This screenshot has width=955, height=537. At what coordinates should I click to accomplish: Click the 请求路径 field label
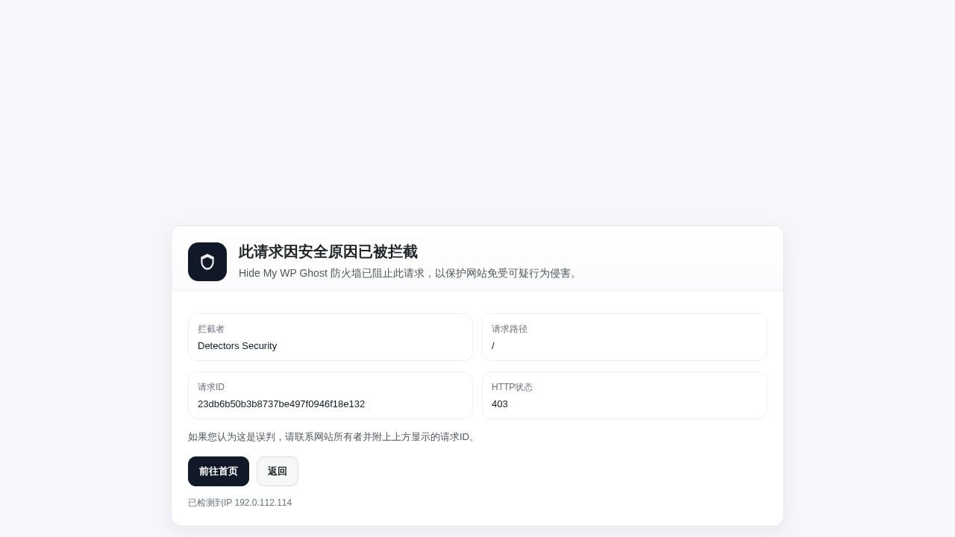[x=509, y=329]
